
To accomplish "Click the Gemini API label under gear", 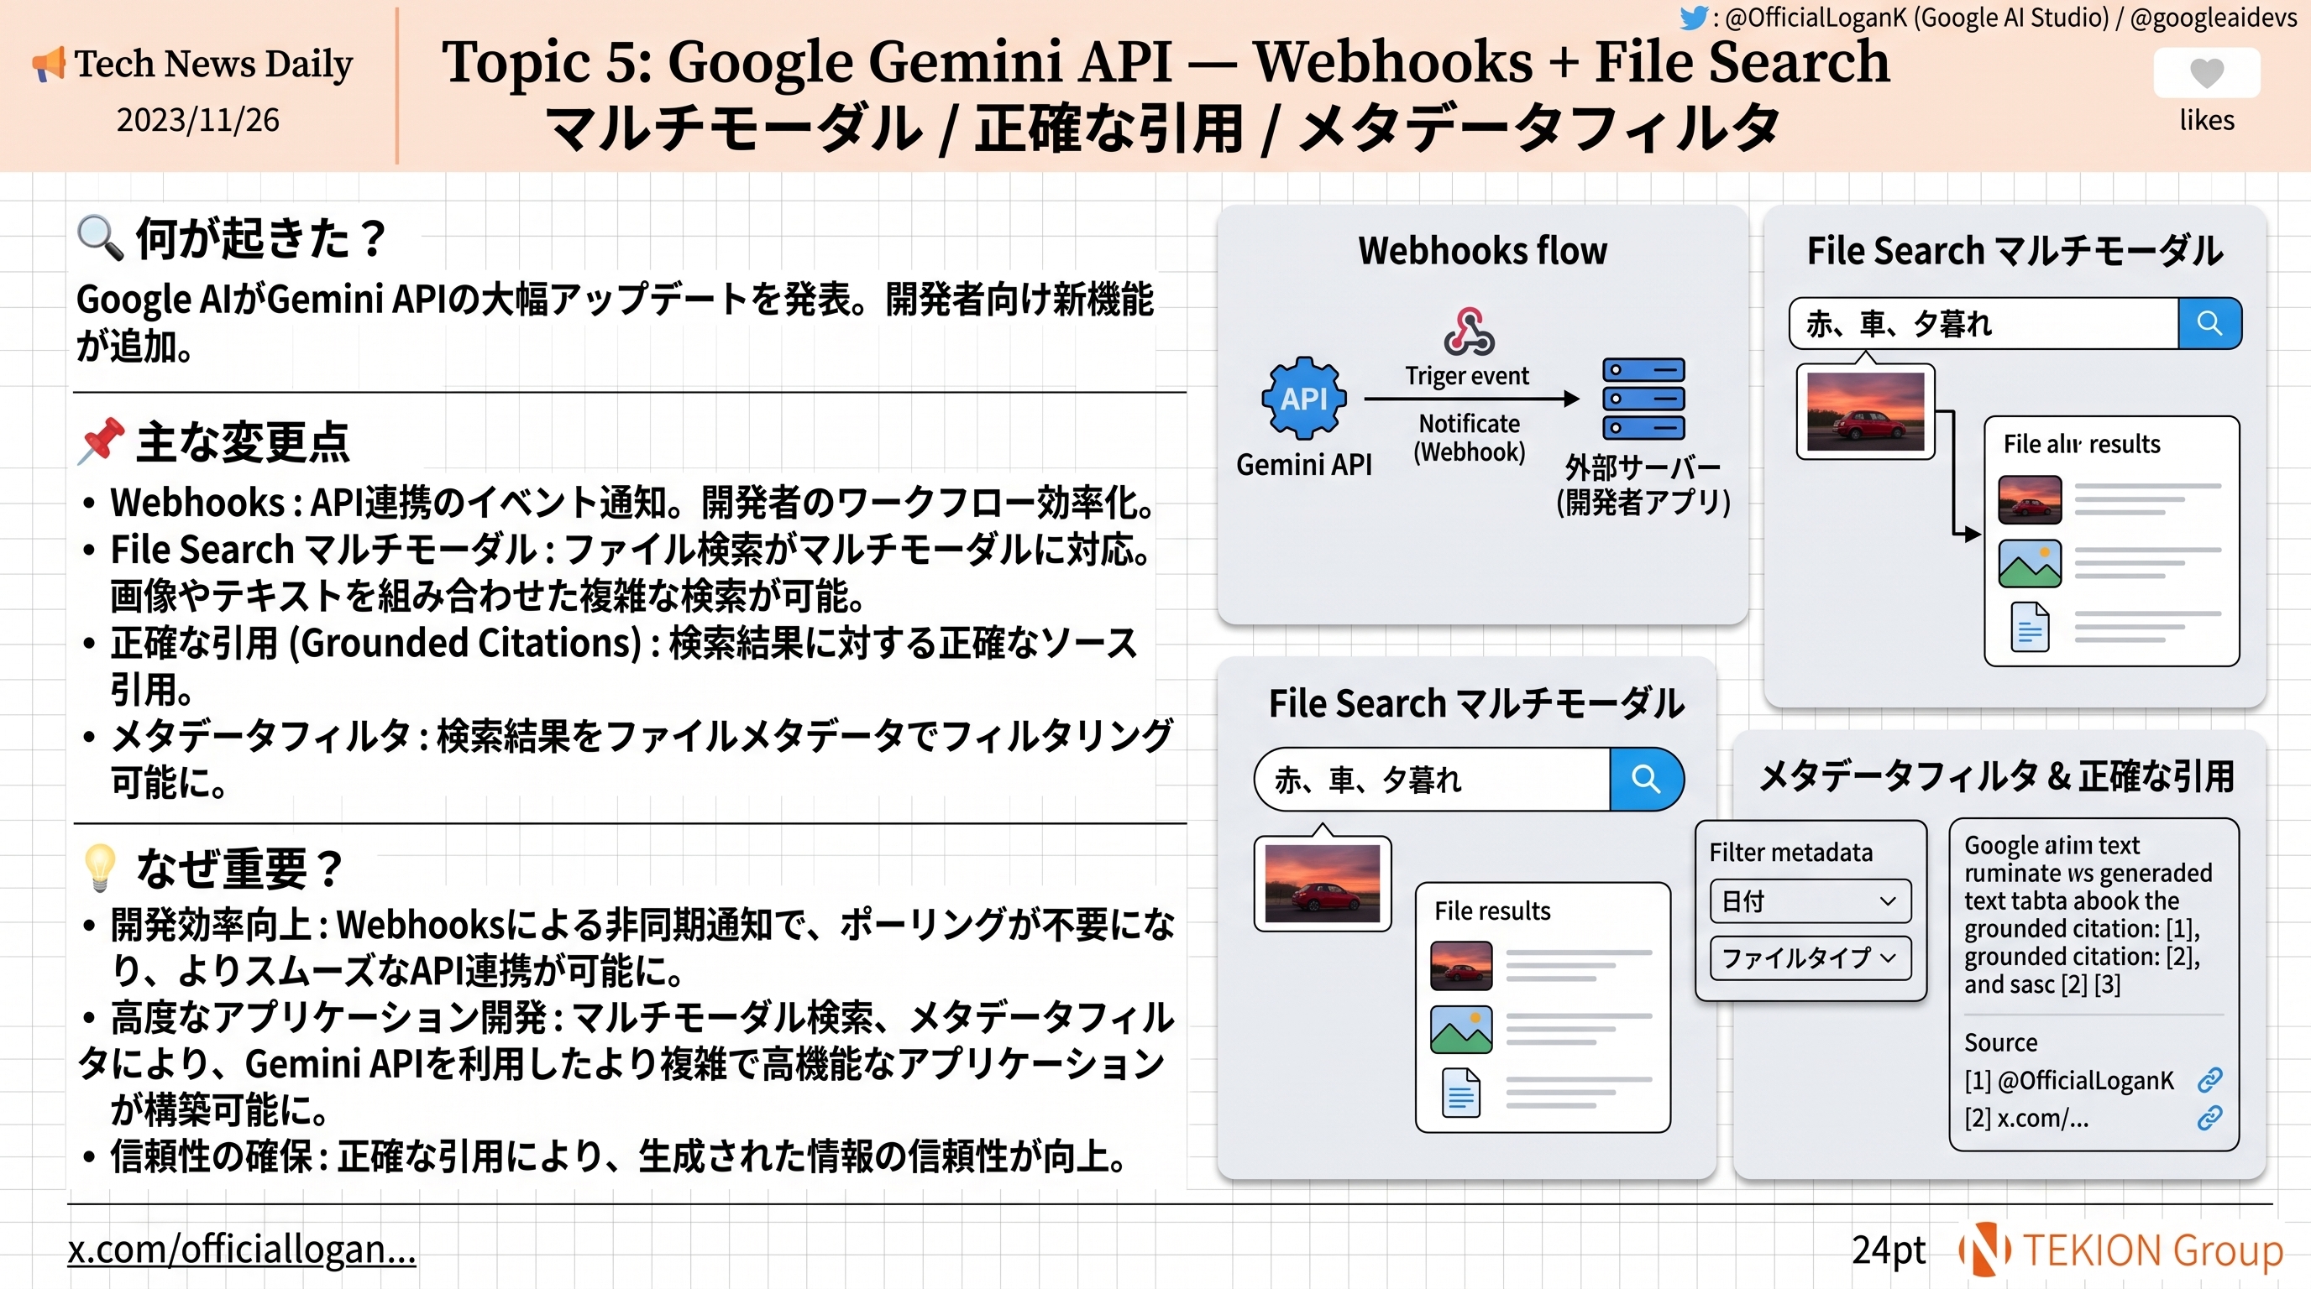I will pos(1303,464).
